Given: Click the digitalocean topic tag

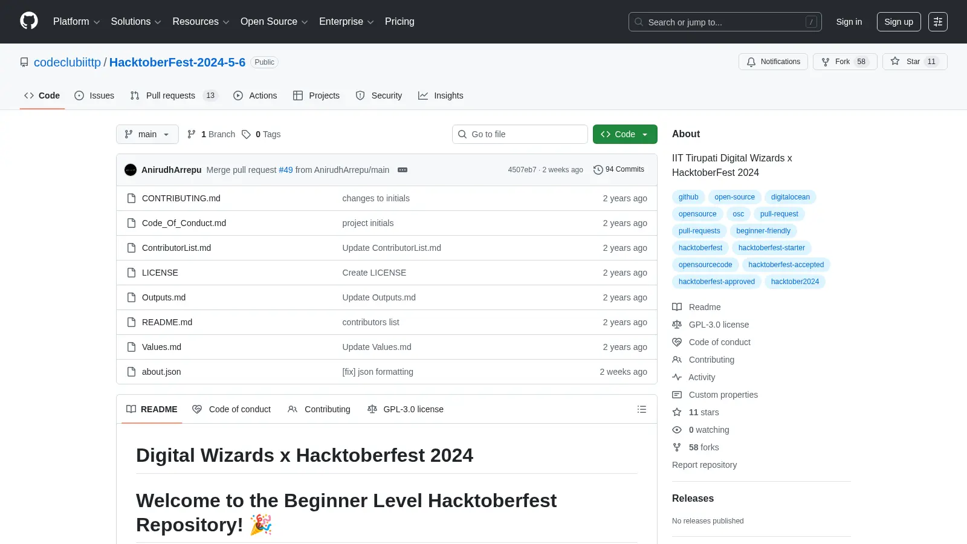Looking at the screenshot, I should [x=790, y=197].
